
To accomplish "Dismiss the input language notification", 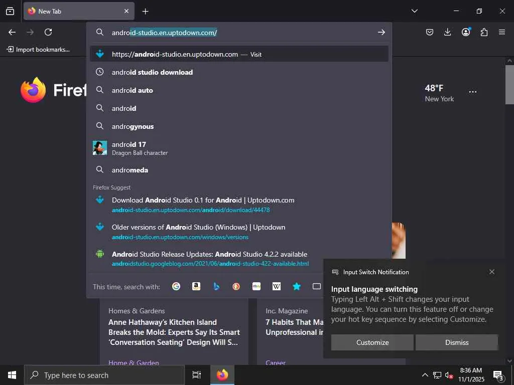I will click(x=457, y=342).
